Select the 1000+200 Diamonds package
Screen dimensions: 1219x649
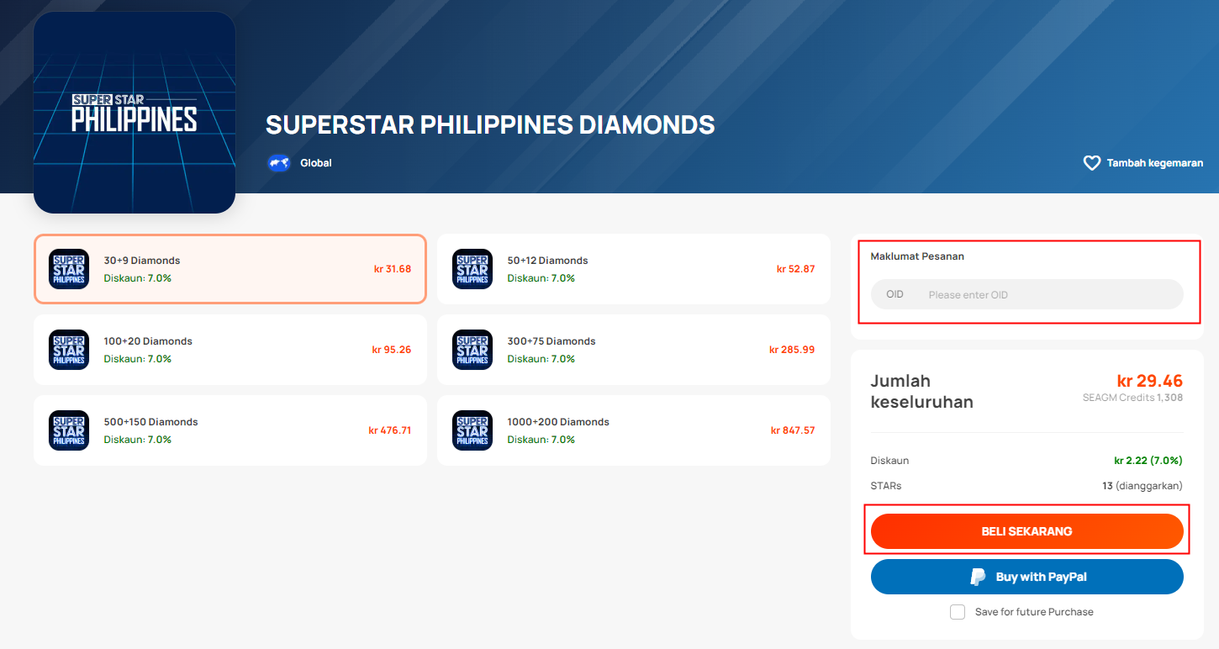(x=634, y=430)
